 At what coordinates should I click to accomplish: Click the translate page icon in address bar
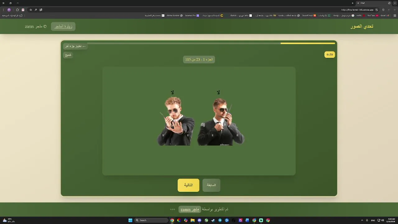(x=41, y=10)
